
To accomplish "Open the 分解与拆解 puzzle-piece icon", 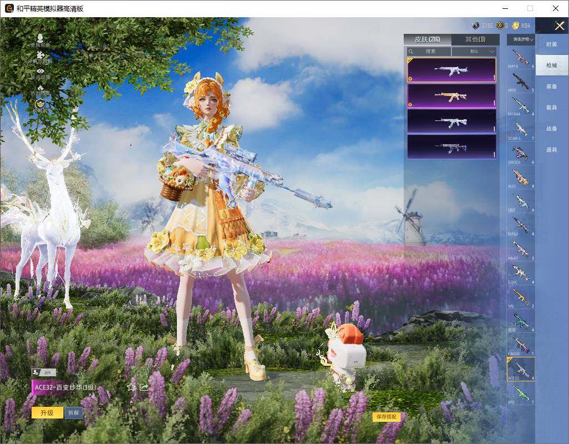I will (x=40, y=55).
